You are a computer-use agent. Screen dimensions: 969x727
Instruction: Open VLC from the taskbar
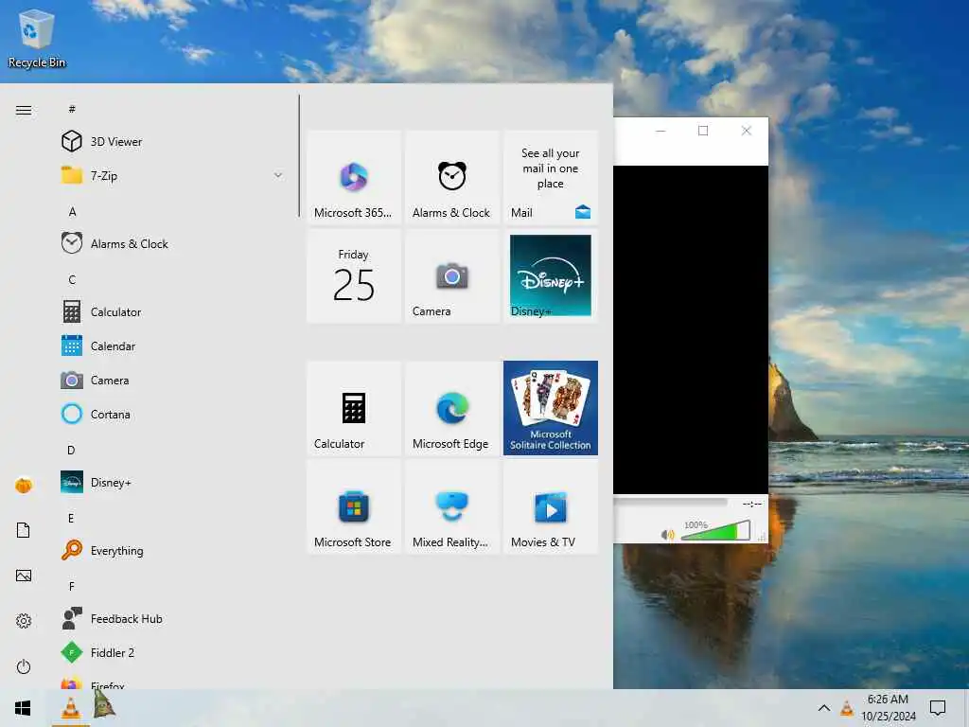click(x=71, y=708)
